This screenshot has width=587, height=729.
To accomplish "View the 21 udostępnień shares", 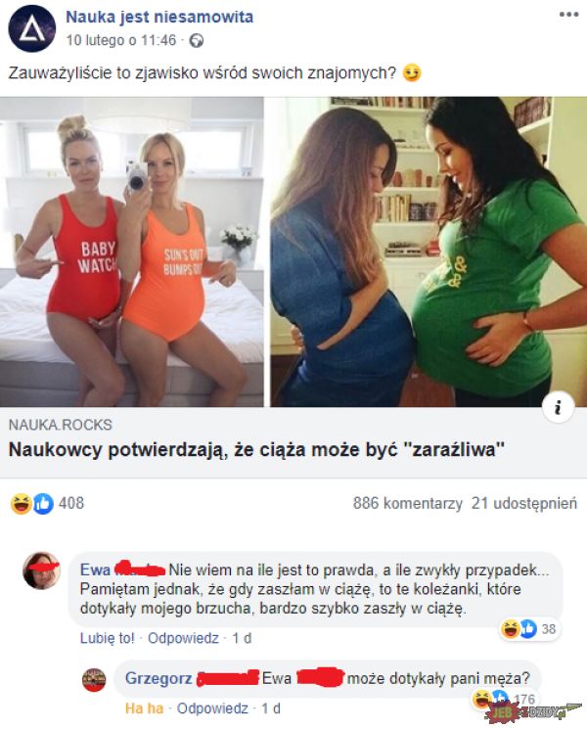I will (x=523, y=503).
